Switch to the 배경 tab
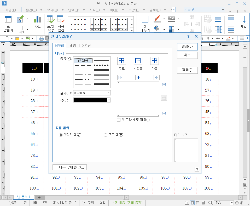Screen dimensions: 250x206 click(73, 46)
